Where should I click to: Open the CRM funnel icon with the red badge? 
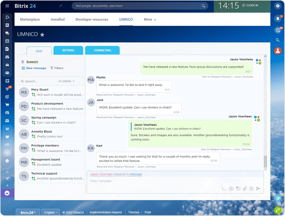pos(7,89)
